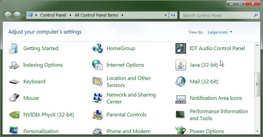Expand arrow after All Control Panel Items
263x137 pixels.
point(123,15)
